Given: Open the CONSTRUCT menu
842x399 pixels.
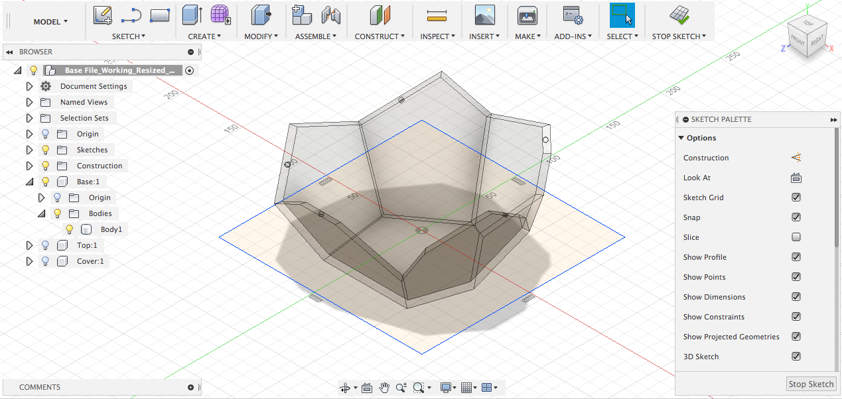Looking at the screenshot, I should pos(380,36).
